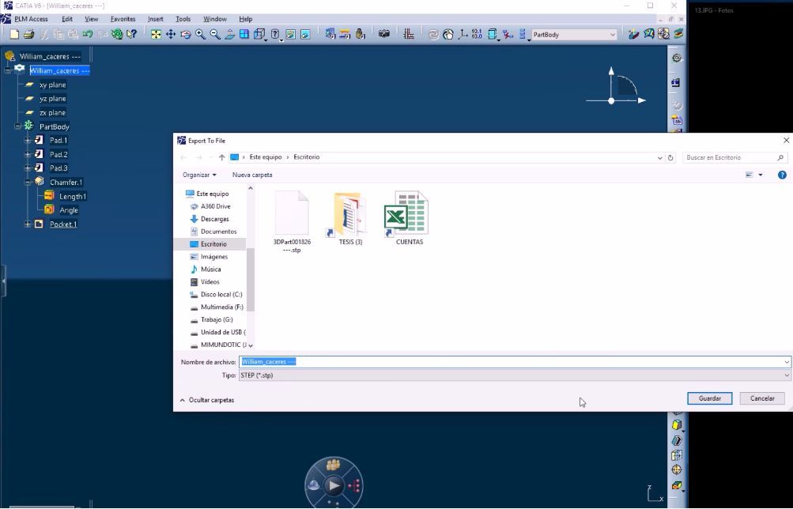Open the Insert menu
The width and height of the screenshot is (793, 509).
156,19
